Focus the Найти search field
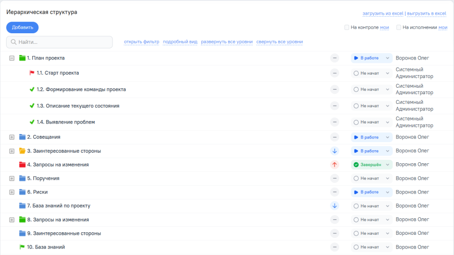 [x=60, y=42]
